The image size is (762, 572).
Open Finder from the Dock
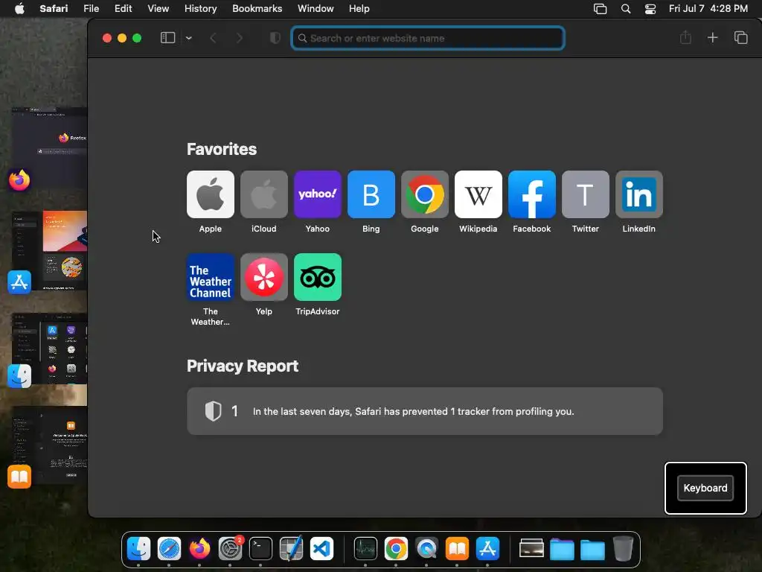[x=138, y=549]
